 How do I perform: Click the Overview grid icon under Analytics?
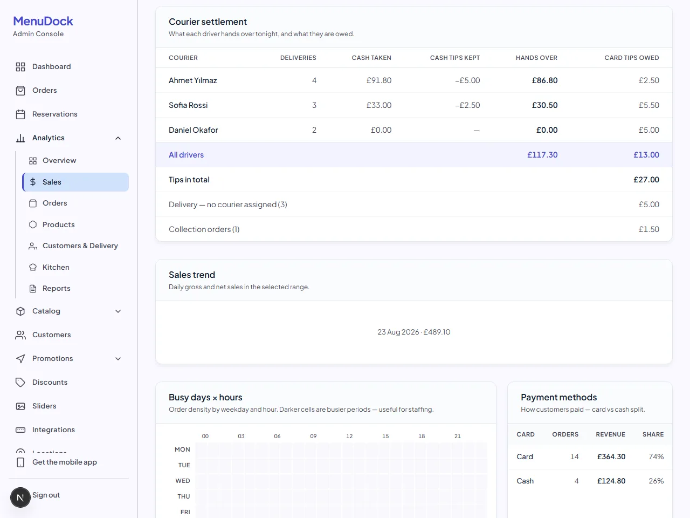point(33,161)
